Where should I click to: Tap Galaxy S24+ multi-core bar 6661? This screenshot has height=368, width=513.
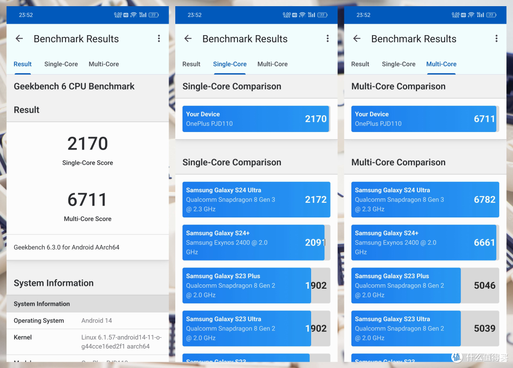click(425, 242)
